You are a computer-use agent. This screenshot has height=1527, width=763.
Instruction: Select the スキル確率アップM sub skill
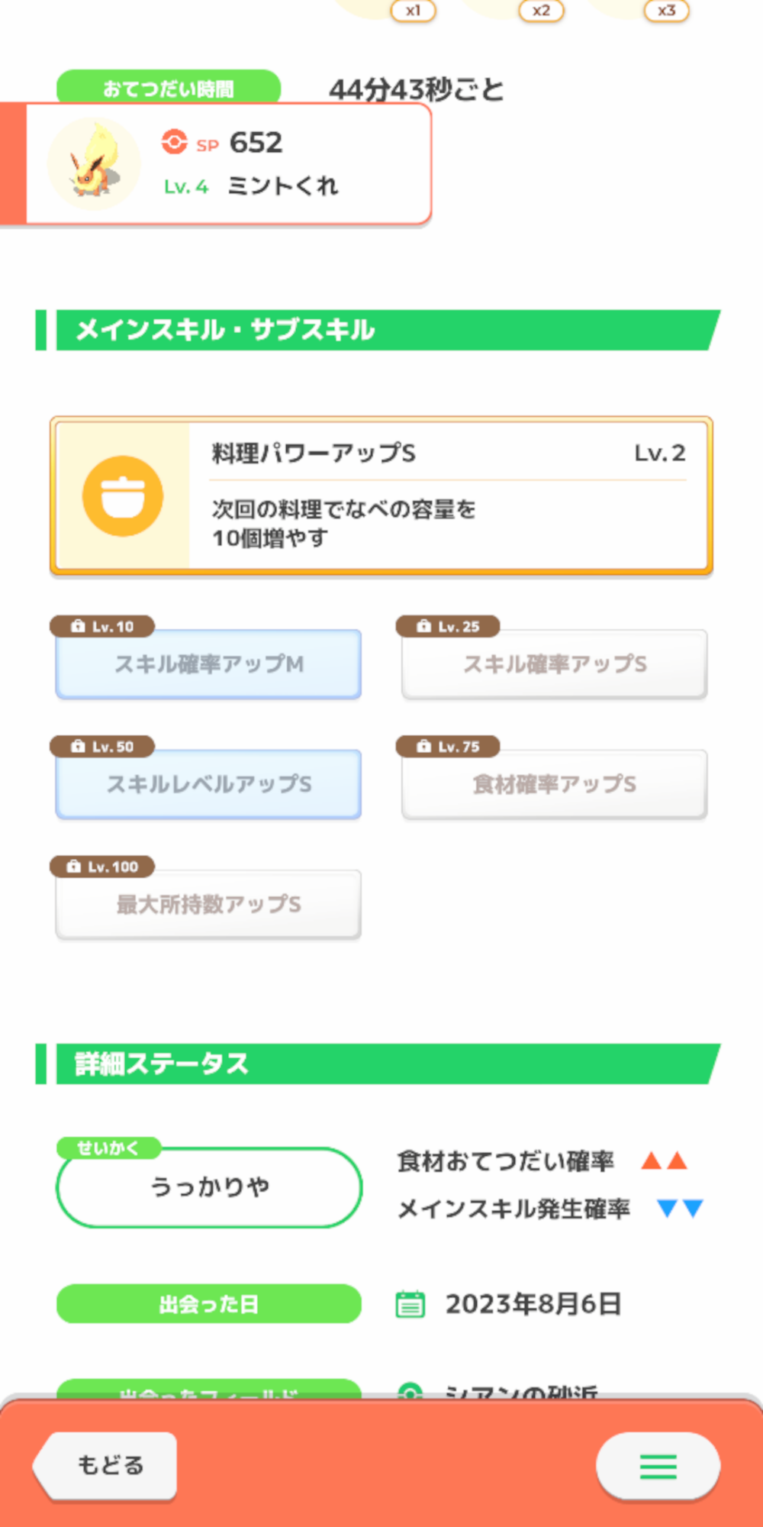tap(208, 664)
